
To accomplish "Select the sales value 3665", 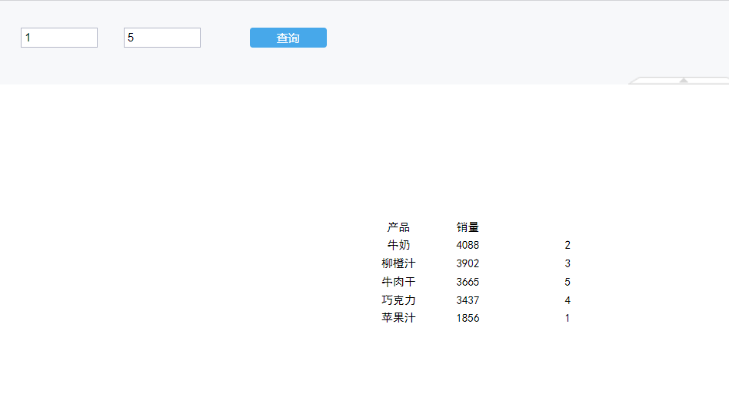I will (x=468, y=282).
